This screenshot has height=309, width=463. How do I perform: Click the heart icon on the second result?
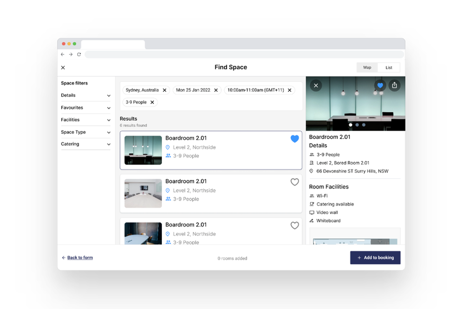click(x=295, y=182)
